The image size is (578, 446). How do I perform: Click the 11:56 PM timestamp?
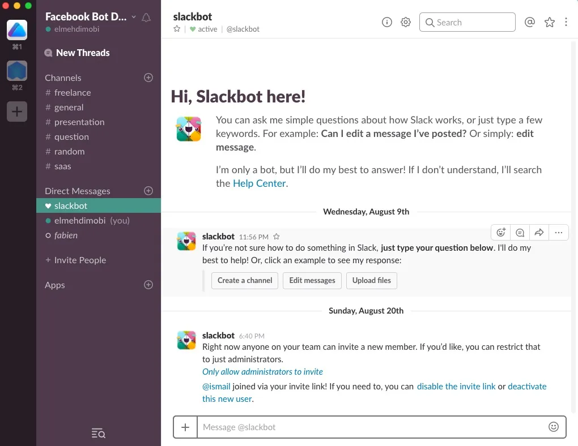click(x=254, y=237)
